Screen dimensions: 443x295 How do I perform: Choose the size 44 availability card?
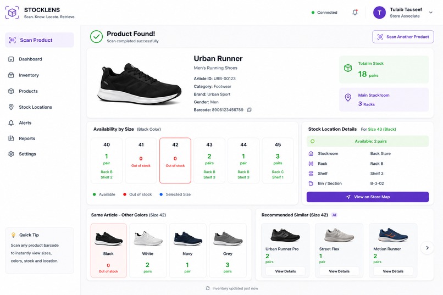tap(243, 160)
